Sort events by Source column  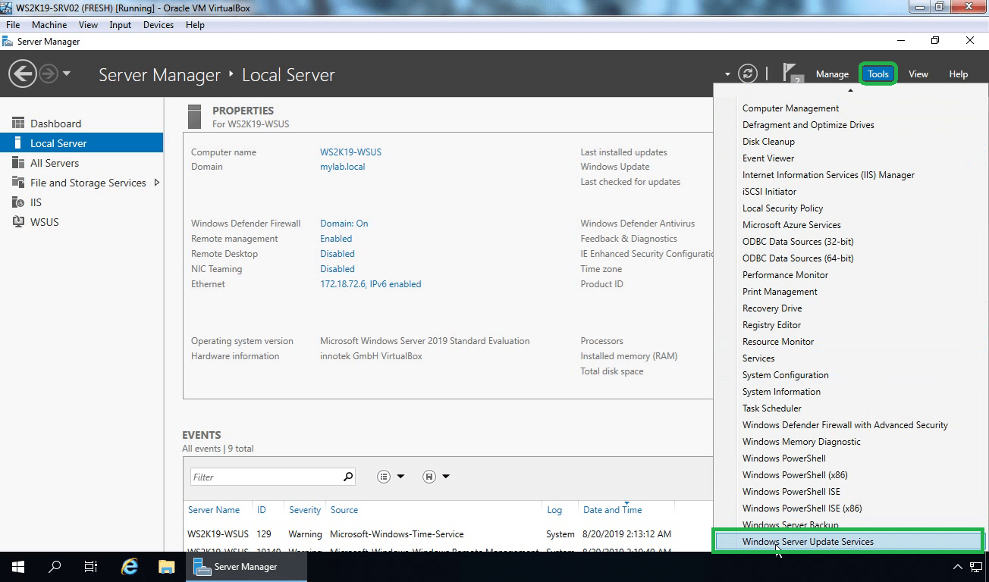(x=344, y=510)
